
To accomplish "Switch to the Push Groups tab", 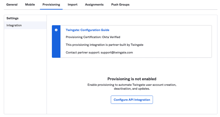I will [x=120, y=4].
